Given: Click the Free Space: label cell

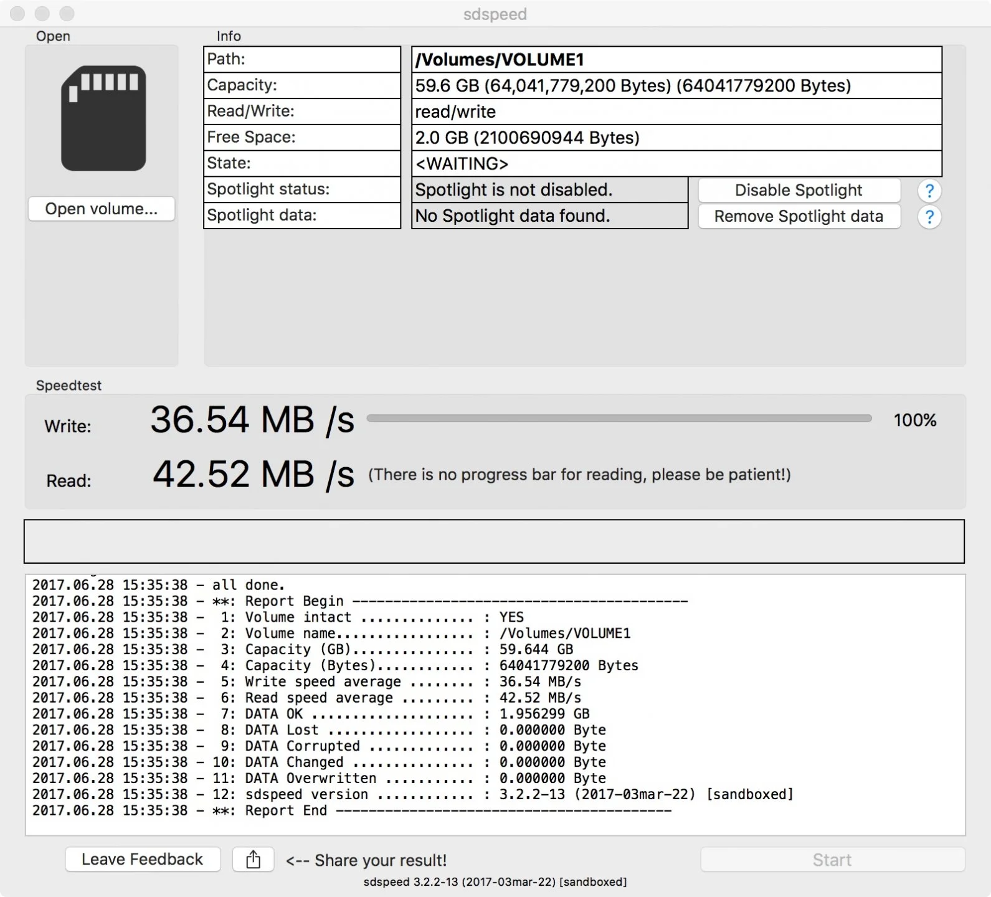Looking at the screenshot, I should 302,138.
